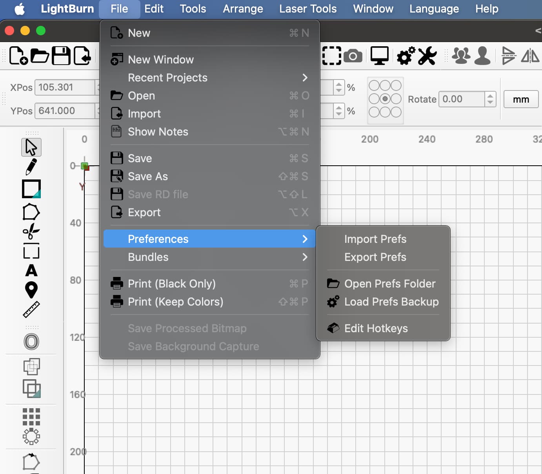Select the top-left anchor radio button

point(374,85)
